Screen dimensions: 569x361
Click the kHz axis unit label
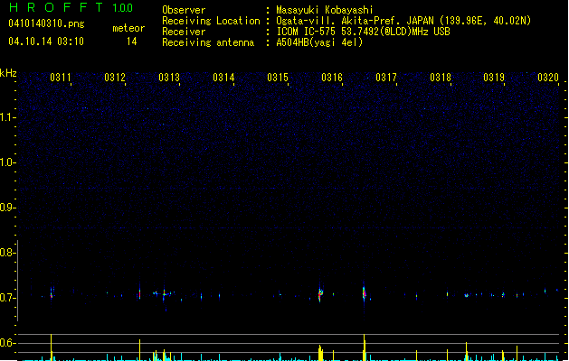(8, 73)
